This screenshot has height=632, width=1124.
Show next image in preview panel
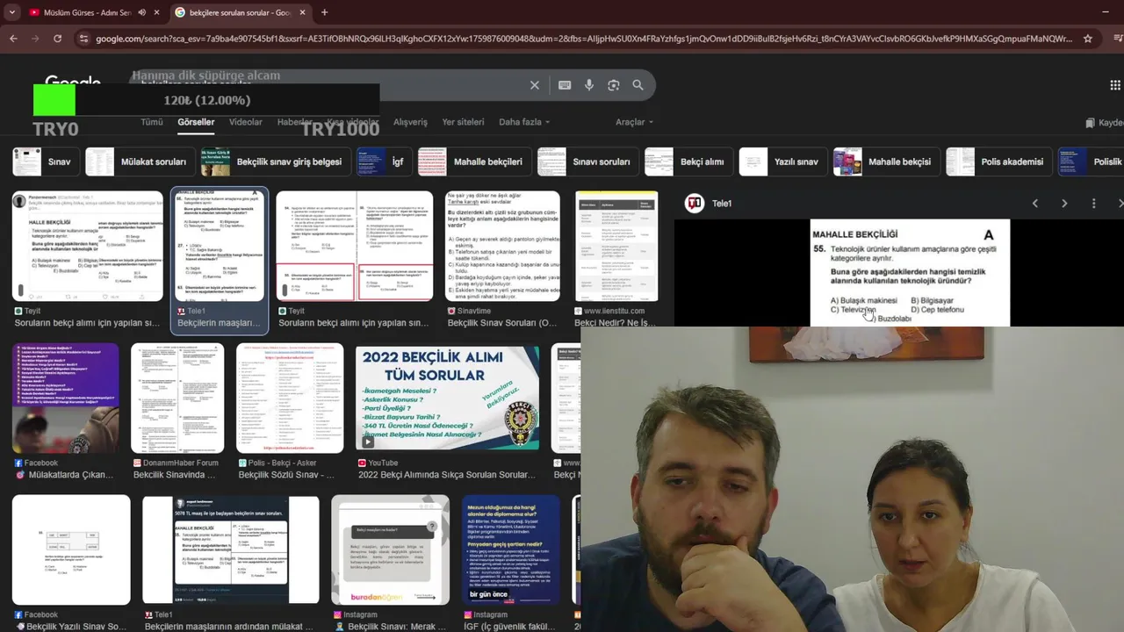click(x=1064, y=204)
